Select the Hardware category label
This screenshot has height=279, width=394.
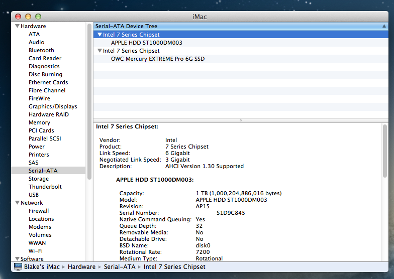(x=33, y=26)
